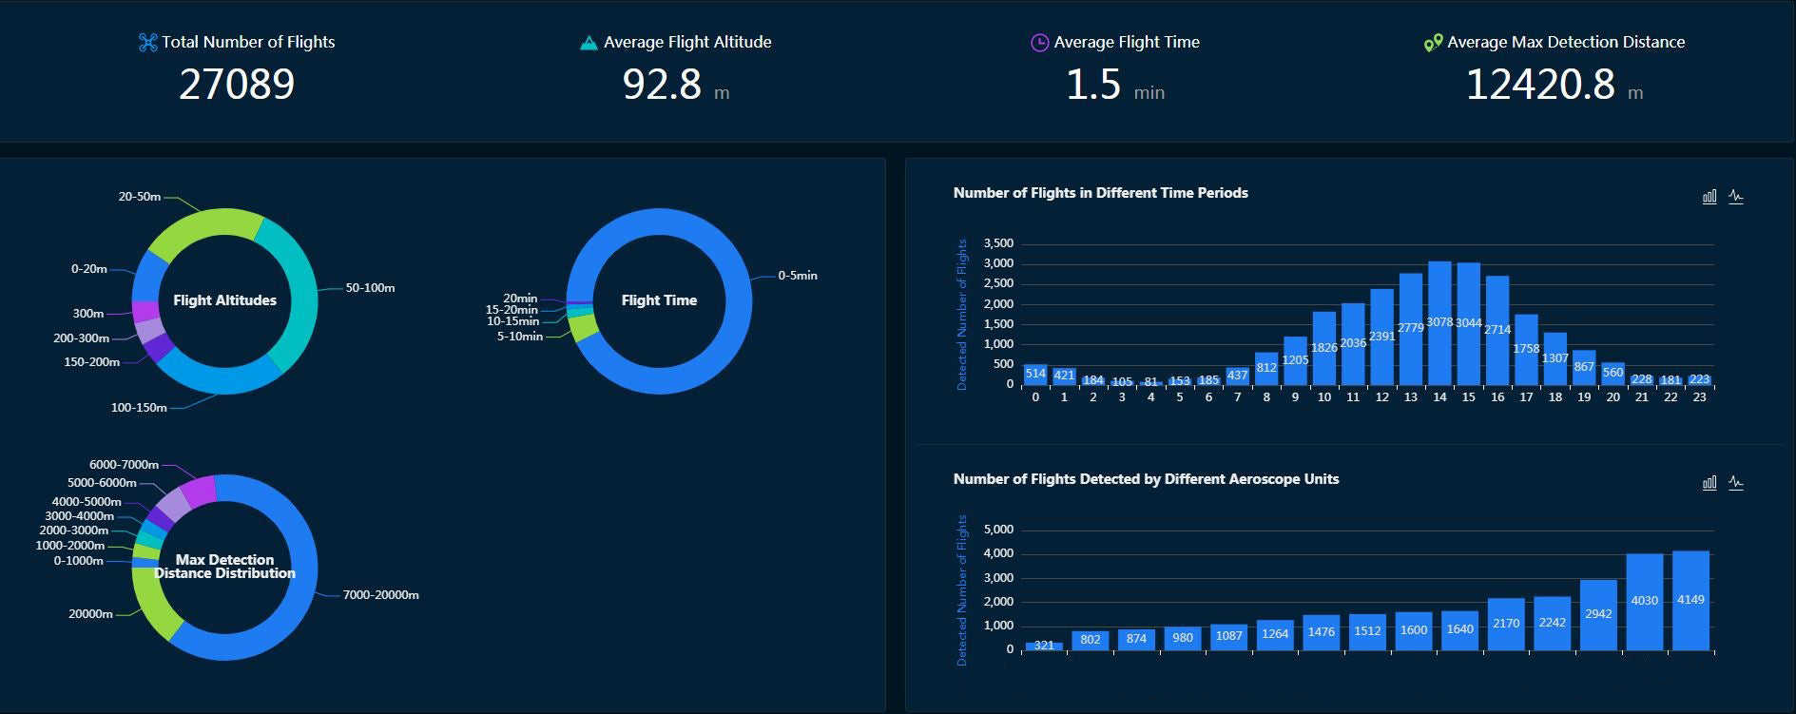
Task: Switch Aeroscope Units chart to bar view icon
Action: click(x=1709, y=483)
